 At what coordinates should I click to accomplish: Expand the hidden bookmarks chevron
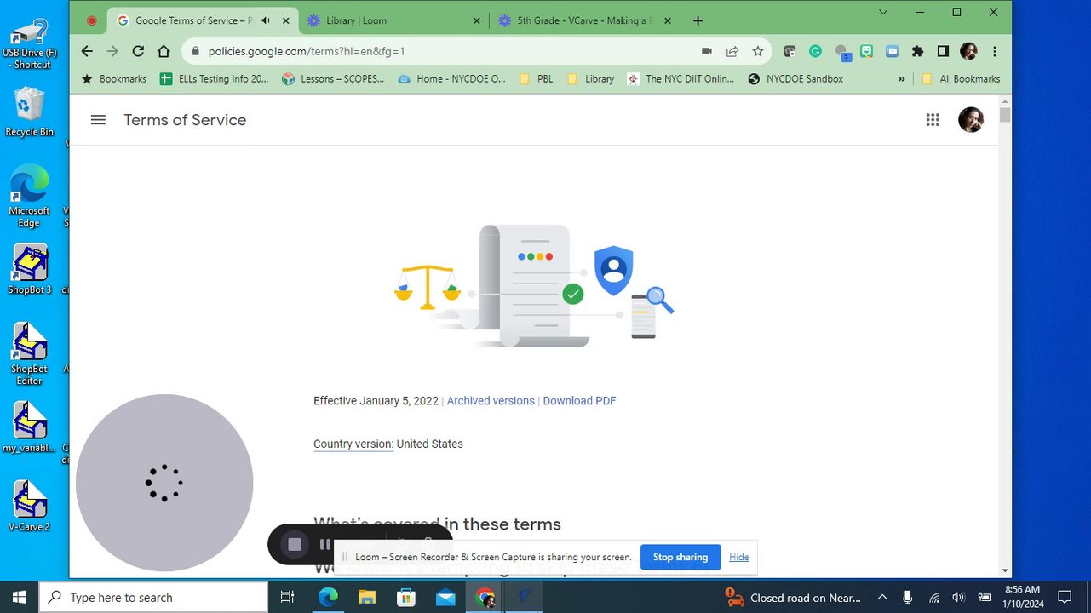(x=902, y=79)
